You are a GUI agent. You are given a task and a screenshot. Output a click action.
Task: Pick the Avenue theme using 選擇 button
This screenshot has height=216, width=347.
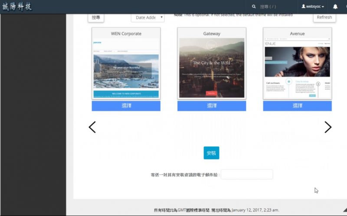coord(297,106)
